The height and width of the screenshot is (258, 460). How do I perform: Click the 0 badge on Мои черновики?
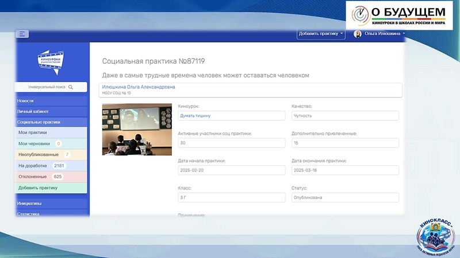pos(59,144)
